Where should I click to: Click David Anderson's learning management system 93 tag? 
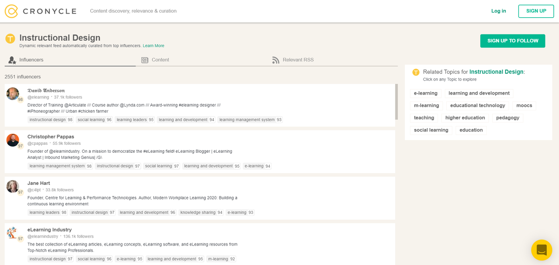pos(251,120)
